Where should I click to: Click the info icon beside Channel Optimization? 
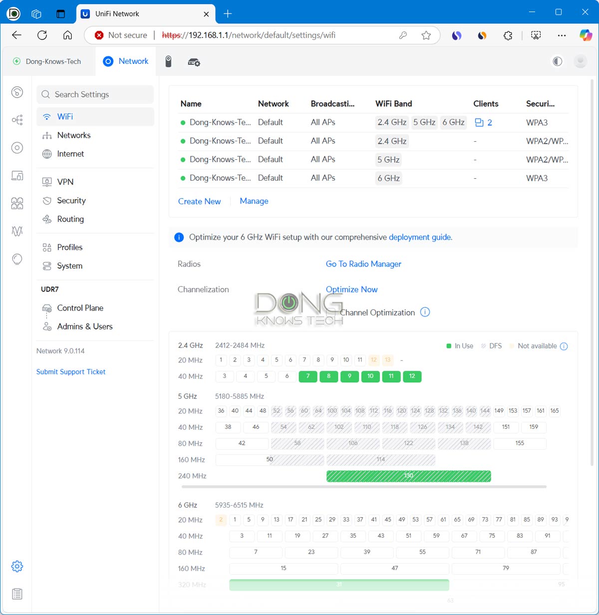(425, 312)
